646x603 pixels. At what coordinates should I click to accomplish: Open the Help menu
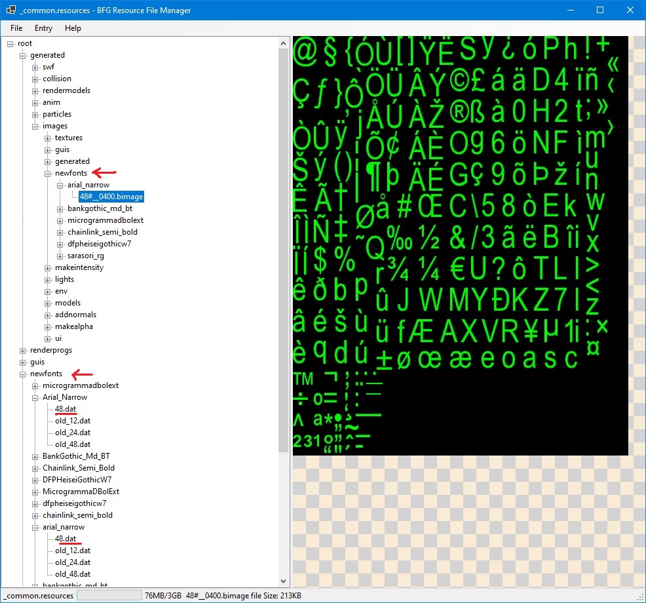(x=73, y=28)
